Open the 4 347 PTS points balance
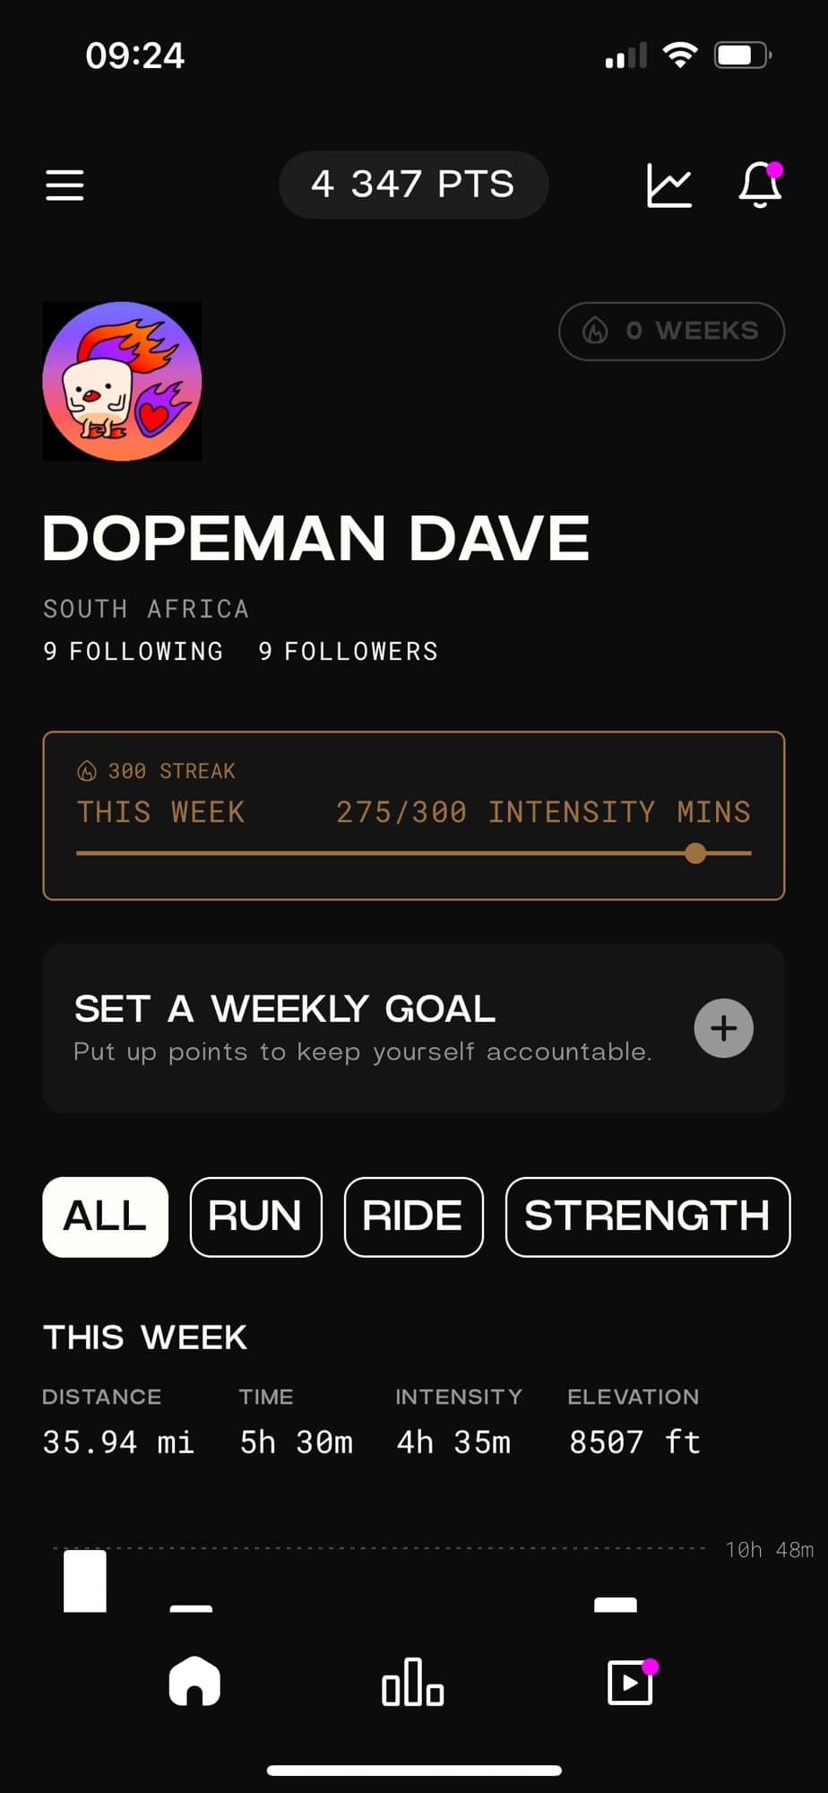828x1793 pixels. pos(413,185)
